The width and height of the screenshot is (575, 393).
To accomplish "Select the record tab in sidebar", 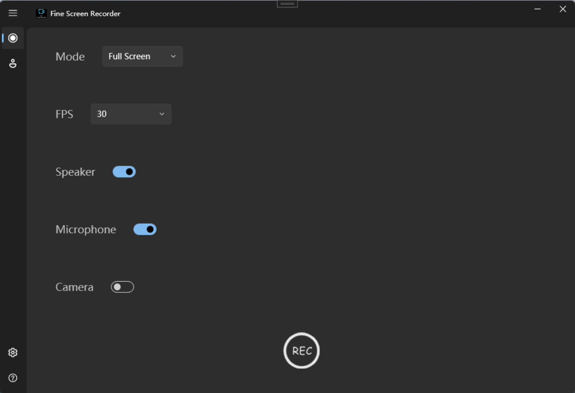I will (x=13, y=38).
